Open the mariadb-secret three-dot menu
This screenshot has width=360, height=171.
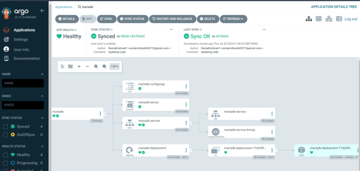(x=186, y=105)
